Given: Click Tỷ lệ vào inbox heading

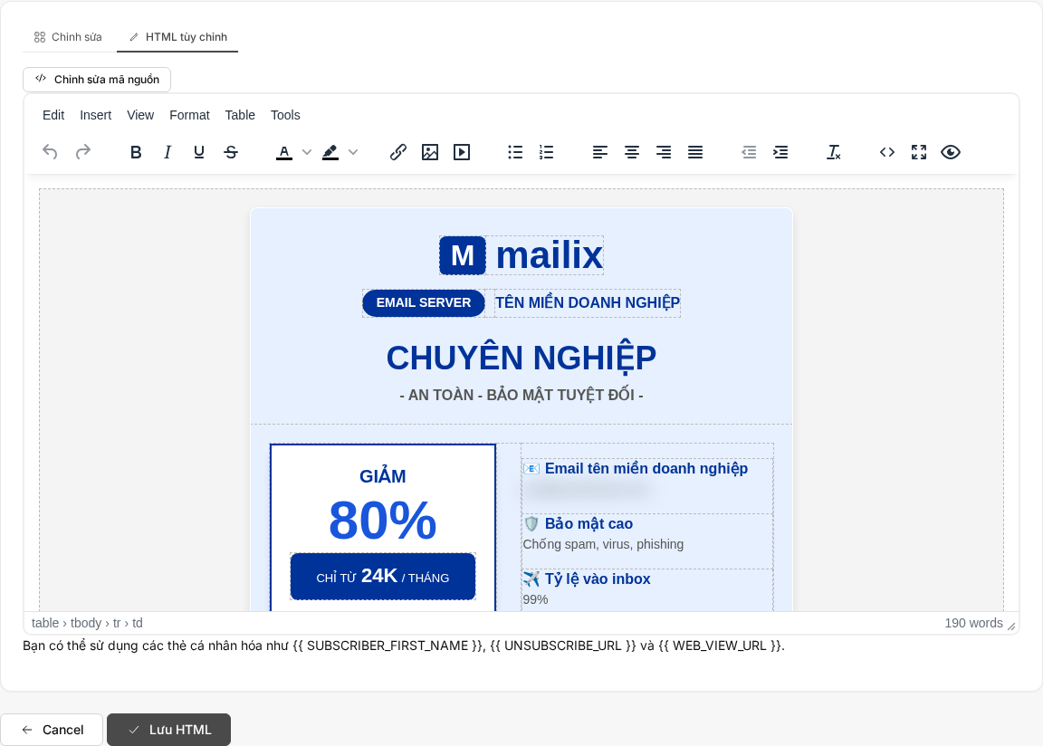Looking at the screenshot, I should point(598,579).
